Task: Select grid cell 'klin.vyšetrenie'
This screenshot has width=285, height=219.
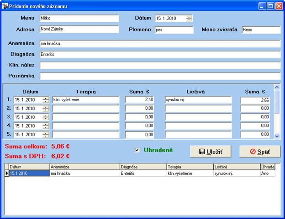Action: 190,173
